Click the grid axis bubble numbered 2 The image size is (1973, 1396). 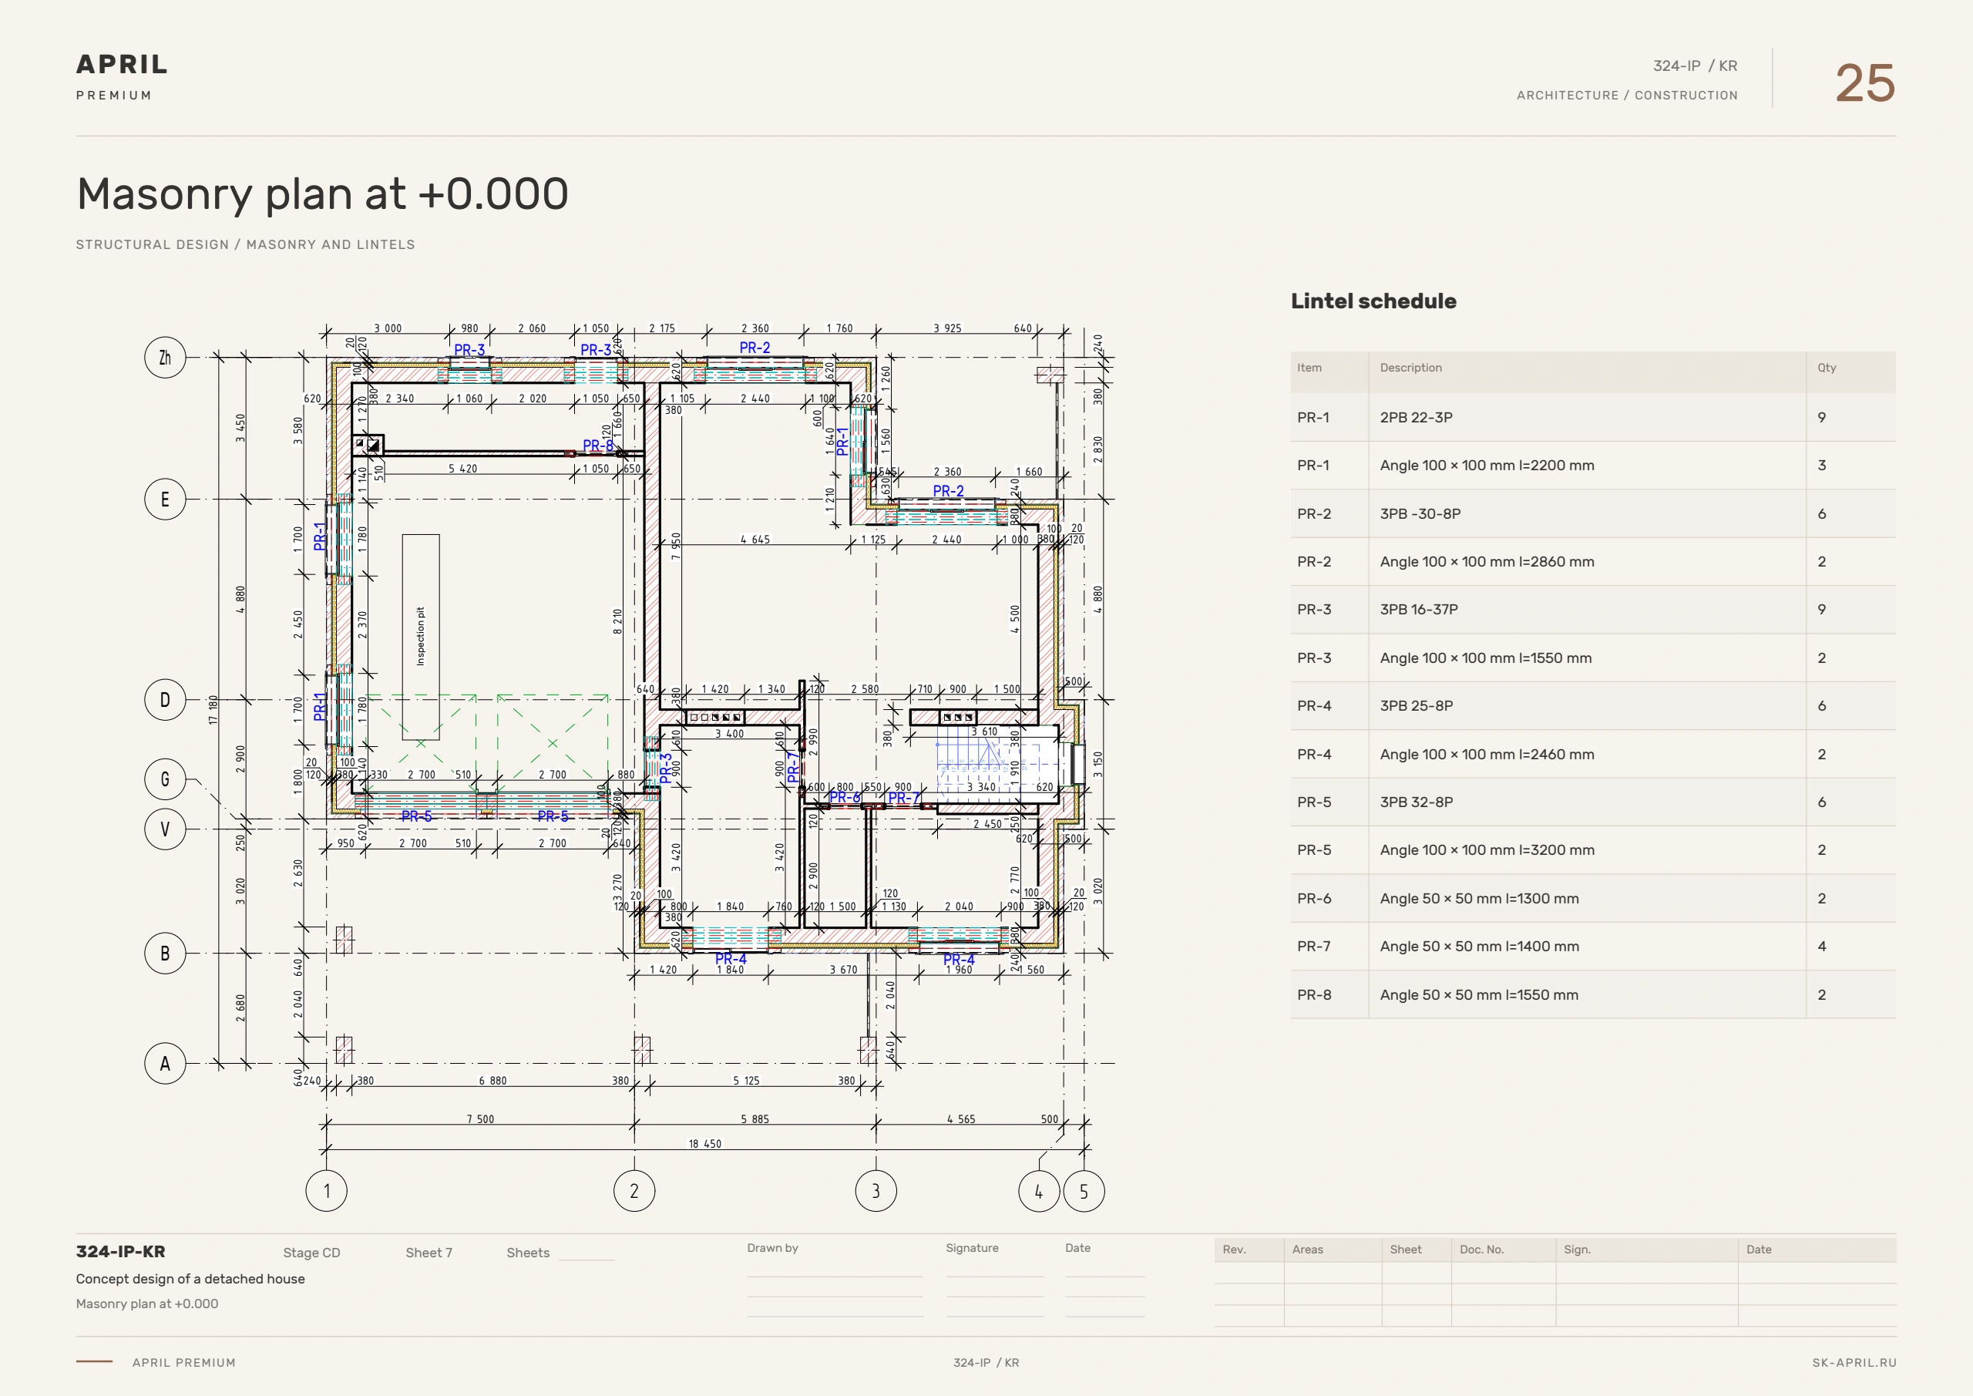click(634, 1192)
